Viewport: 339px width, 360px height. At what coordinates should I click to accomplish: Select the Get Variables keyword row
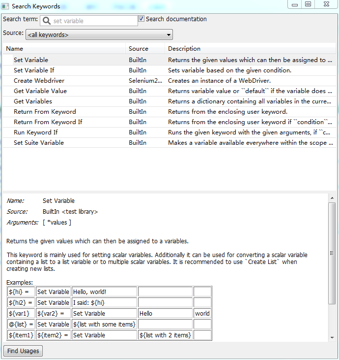[x=169, y=101]
